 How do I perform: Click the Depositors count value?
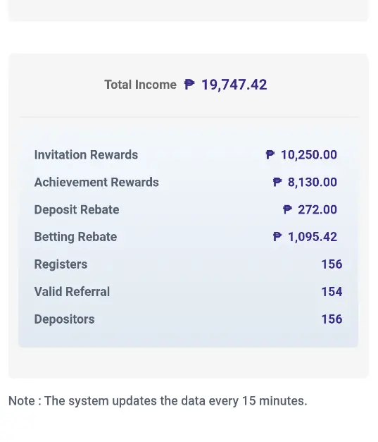point(332,319)
